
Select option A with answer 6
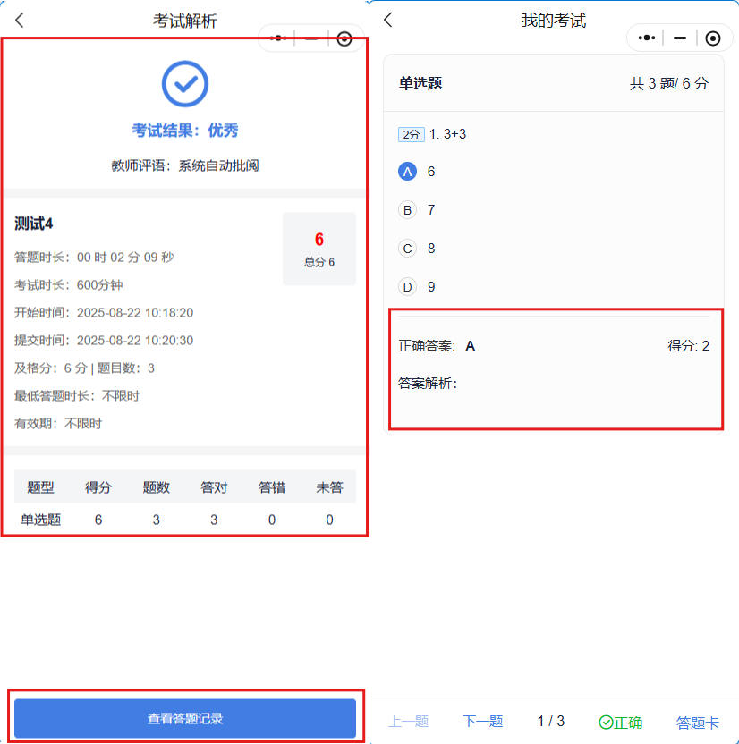[408, 172]
